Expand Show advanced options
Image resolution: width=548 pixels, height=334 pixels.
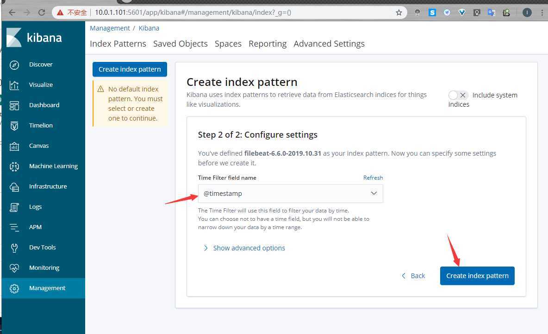[x=244, y=248]
